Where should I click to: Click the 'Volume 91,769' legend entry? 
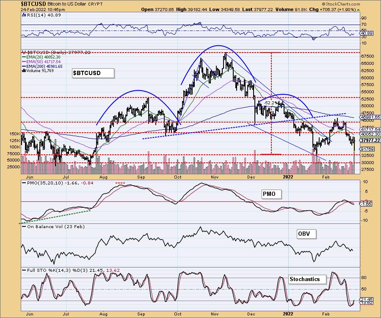40,71
